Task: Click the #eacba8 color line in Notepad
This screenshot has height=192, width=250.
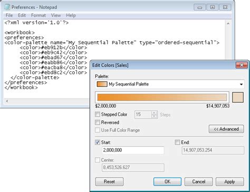Action: tap(53, 68)
